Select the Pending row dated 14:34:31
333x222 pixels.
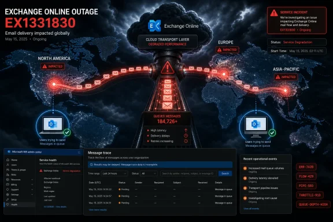point(160,203)
